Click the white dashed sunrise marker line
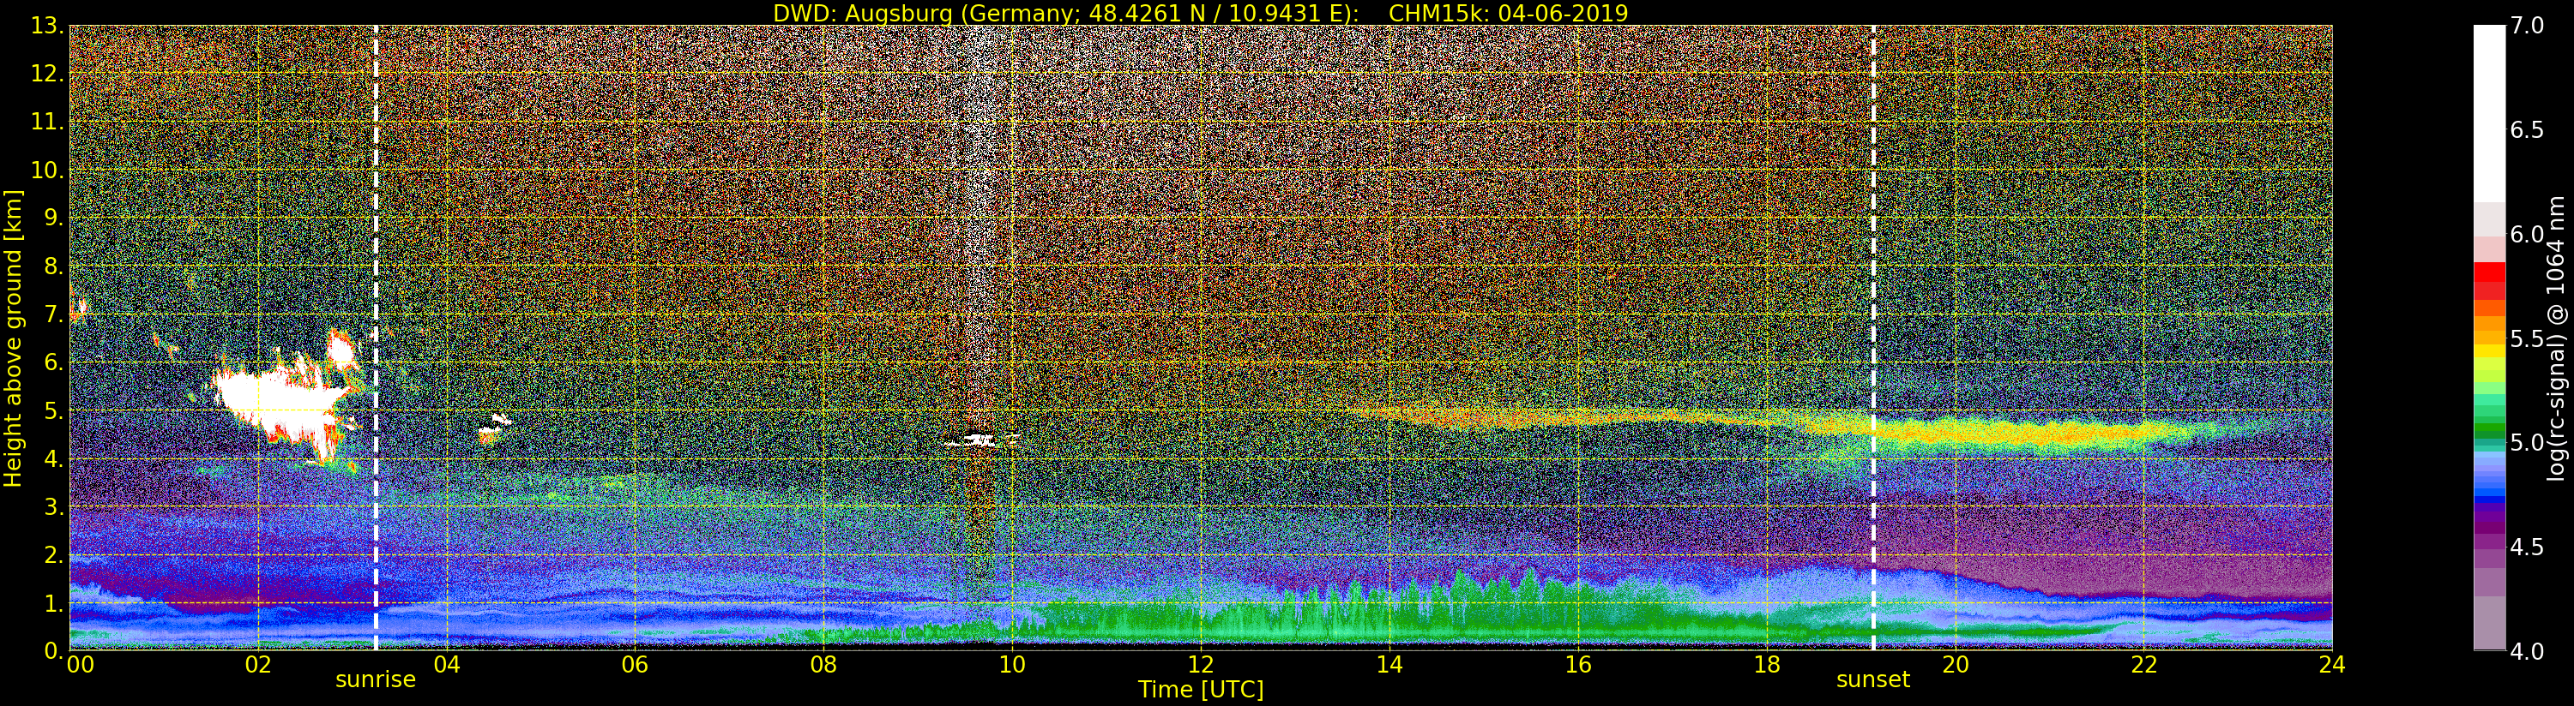 (x=376, y=338)
